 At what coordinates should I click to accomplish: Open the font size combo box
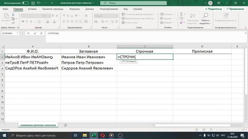pos(47,16)
